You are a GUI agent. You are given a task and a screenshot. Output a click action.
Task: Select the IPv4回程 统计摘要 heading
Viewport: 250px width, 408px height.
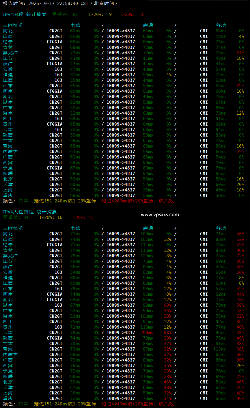[25, 14]
